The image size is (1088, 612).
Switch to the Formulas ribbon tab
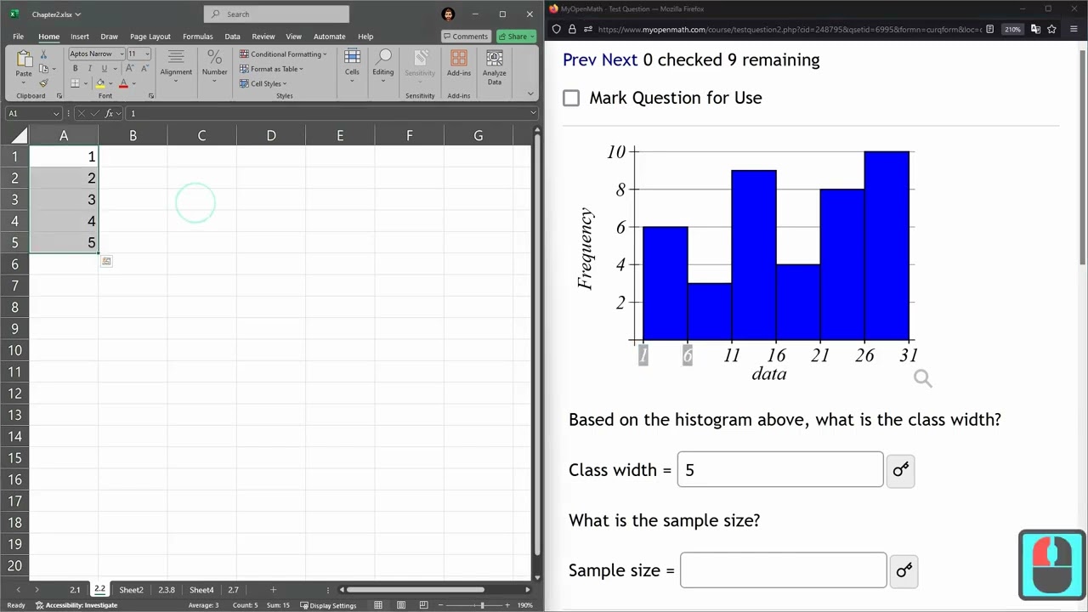coord(197,37)
